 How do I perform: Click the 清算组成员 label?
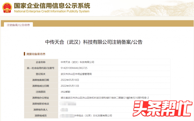41,116
